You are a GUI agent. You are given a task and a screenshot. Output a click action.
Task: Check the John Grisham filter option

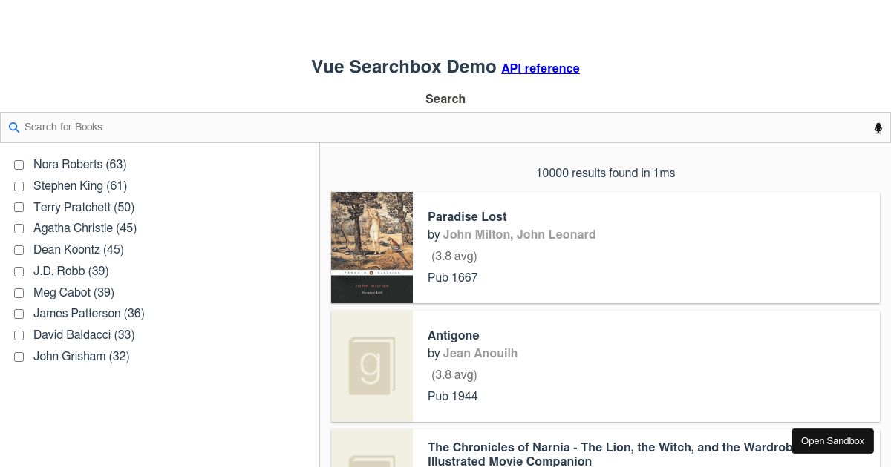[x=19, y=357]
